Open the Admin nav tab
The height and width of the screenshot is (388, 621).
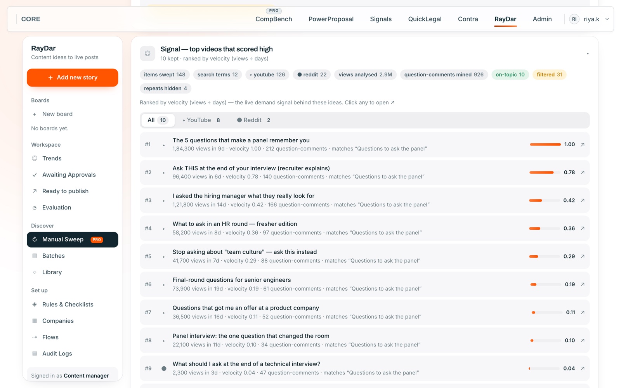[542, 19]
